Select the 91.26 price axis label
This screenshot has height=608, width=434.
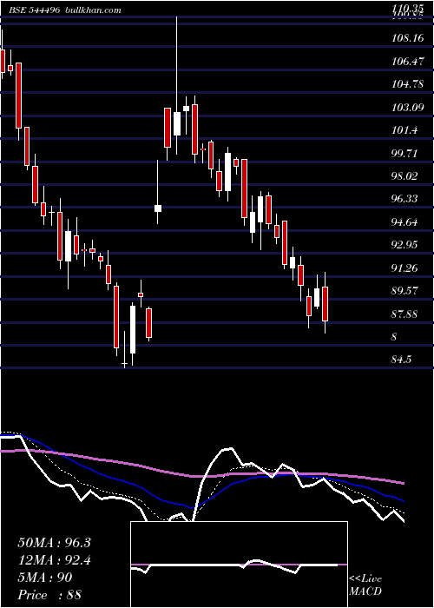(404, 268)
